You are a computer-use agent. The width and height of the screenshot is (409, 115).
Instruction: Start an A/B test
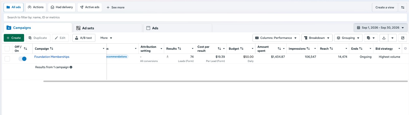pyautogui.click(x=84, y=38)
